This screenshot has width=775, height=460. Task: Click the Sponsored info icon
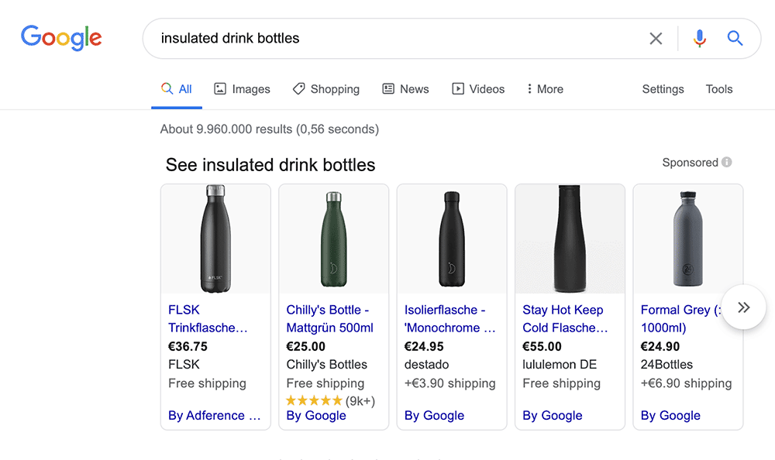click(727, 163)
